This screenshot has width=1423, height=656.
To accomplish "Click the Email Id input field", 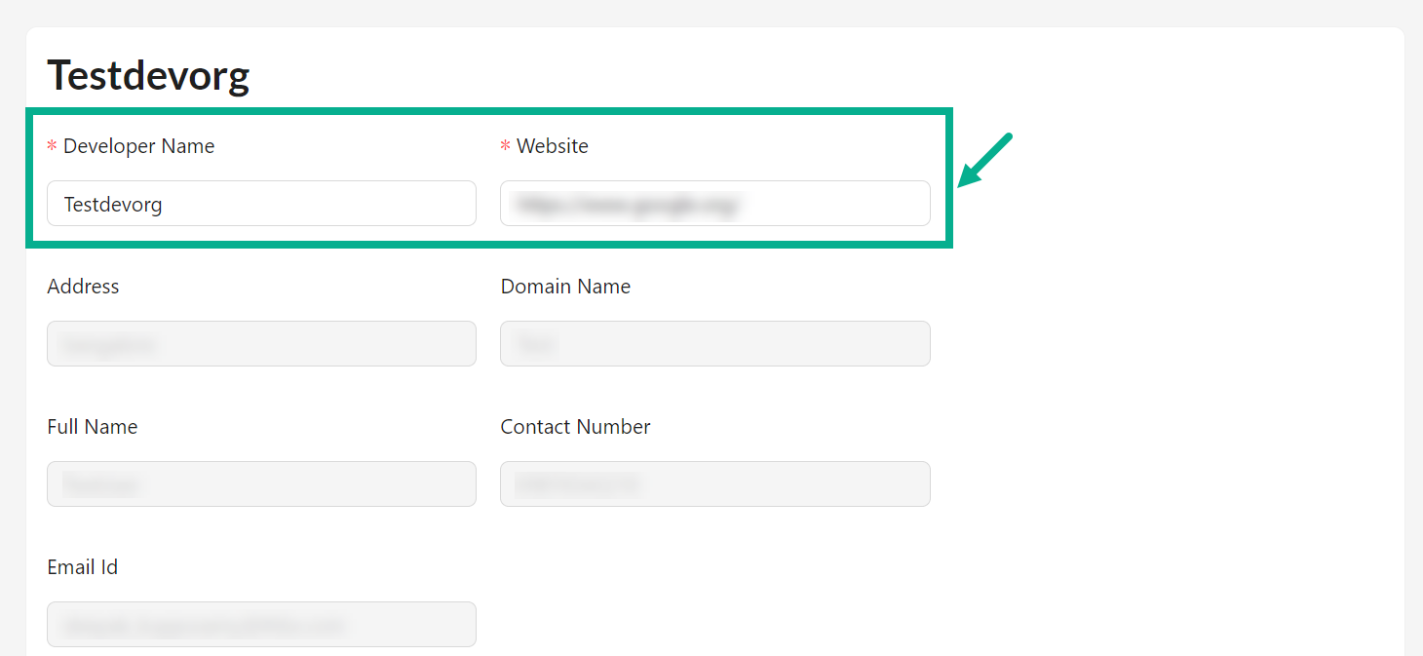I will (261, 625).
